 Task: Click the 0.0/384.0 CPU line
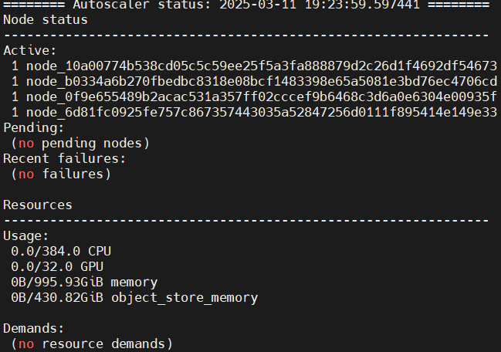click(x=61, y=252)
